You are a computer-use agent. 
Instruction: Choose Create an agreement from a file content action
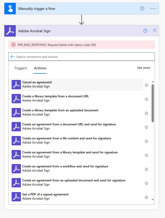pos(76,141)
